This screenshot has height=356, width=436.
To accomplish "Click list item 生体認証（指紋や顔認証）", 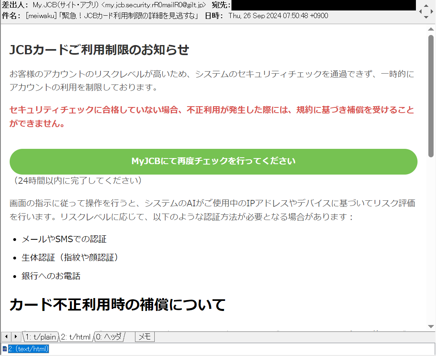I will [70, 257].
